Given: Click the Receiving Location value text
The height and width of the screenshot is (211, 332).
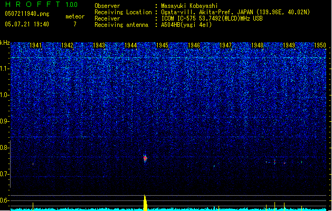Looking at the screenshot, I should [x=235, y=12].
